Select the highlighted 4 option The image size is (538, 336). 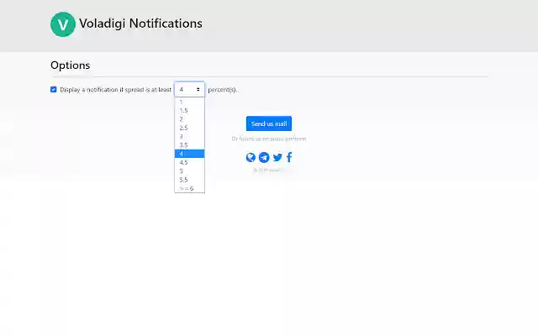tap(189, 154)
